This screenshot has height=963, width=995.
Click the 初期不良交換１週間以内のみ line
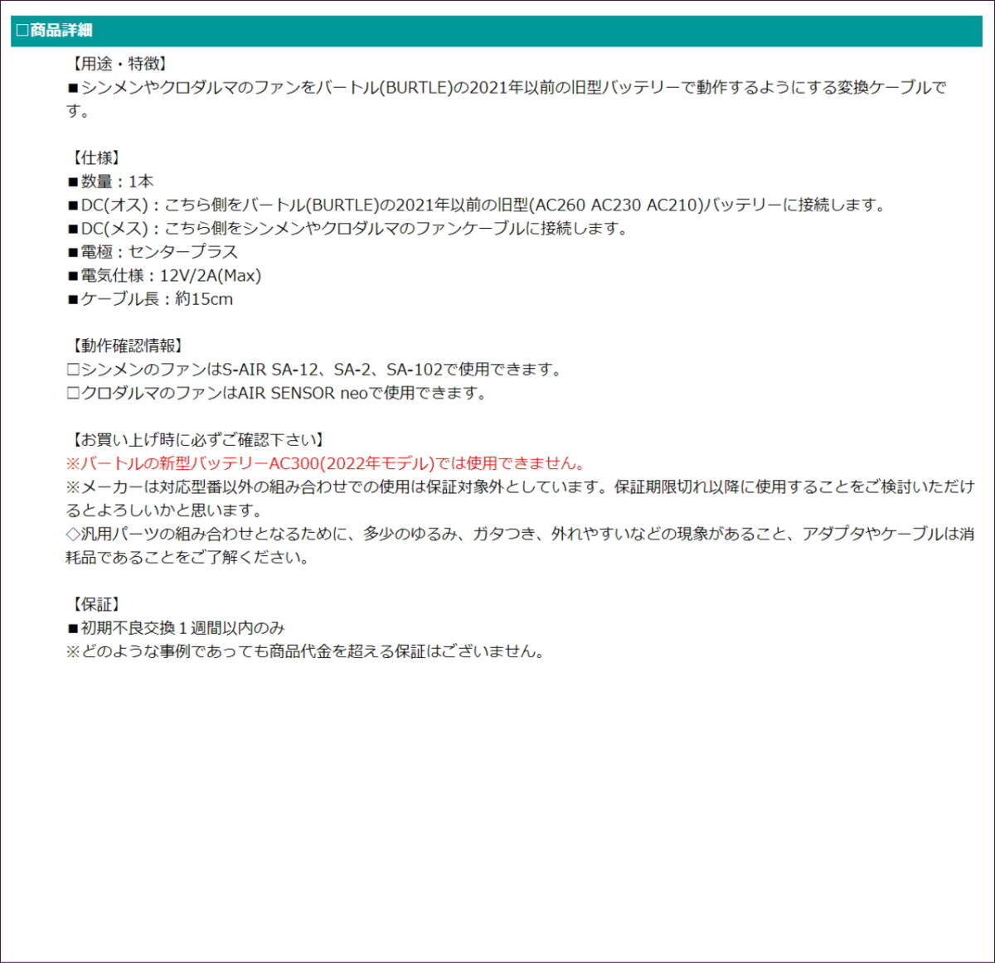click(x=176, y=628)
